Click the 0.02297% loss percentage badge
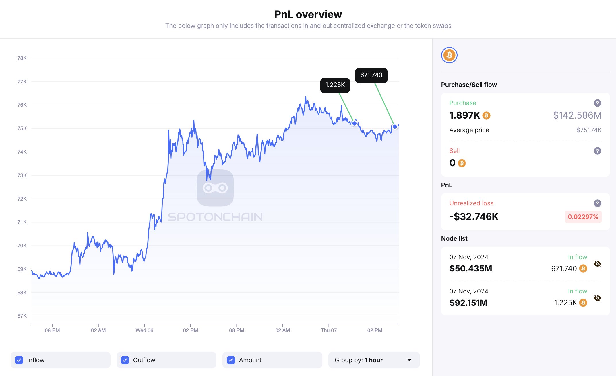This screenshot has width=616, height=376. coord(583,217)
